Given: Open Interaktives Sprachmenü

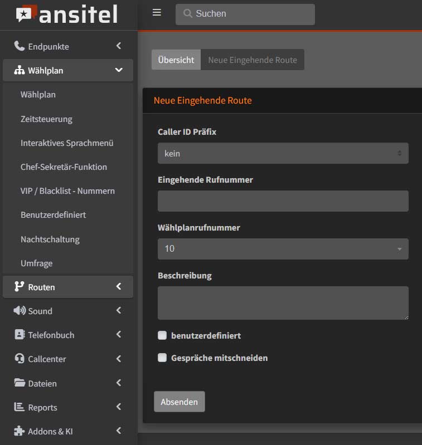Looking at the screenshot, I should 67,143.
